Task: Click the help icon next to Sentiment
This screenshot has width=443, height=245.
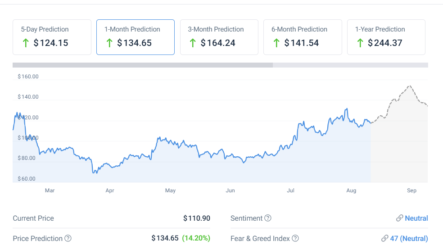Action: [x=268, y=218]
